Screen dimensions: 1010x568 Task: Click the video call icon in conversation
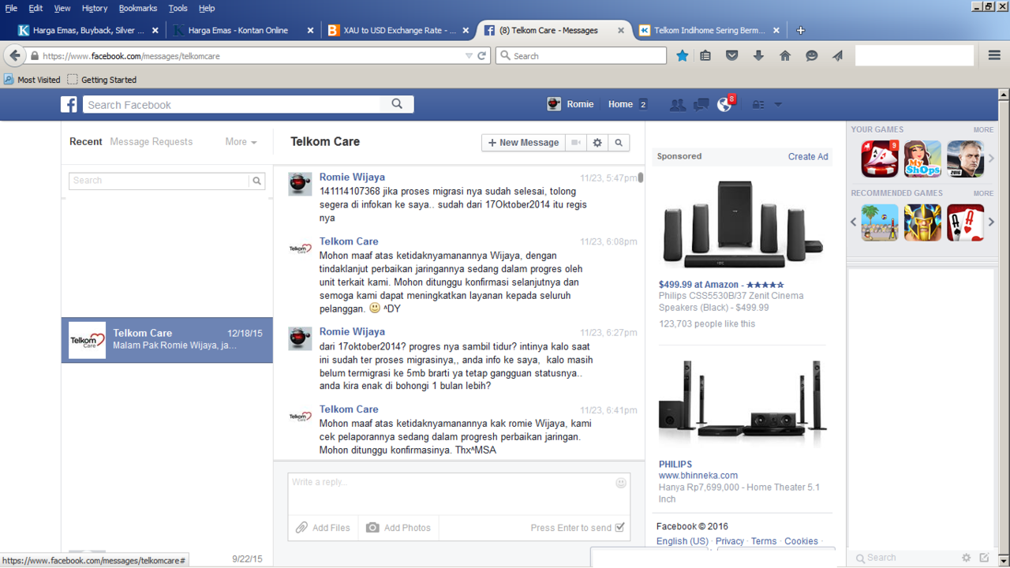(x=577, y=143)
